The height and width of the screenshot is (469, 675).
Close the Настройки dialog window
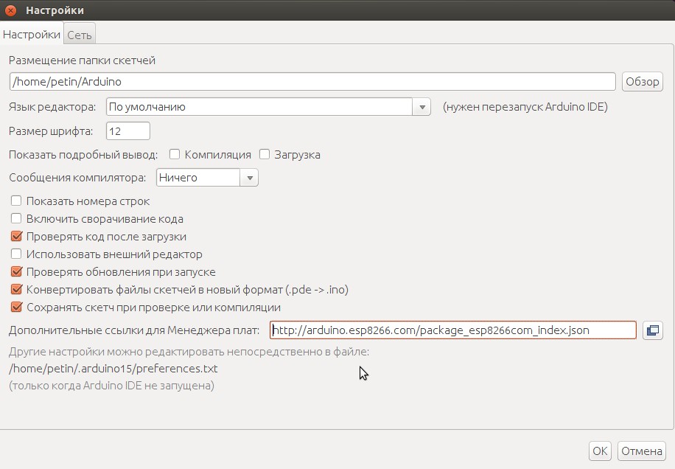(11, 10)
